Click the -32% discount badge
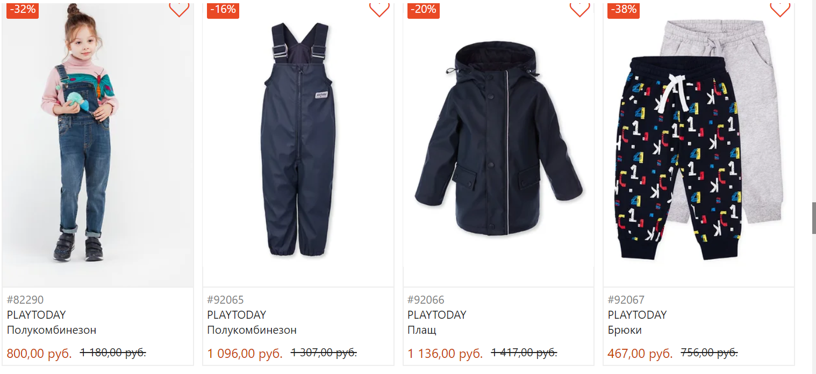Viewport: 816px width, 374px height. click(x=23, y=10)
